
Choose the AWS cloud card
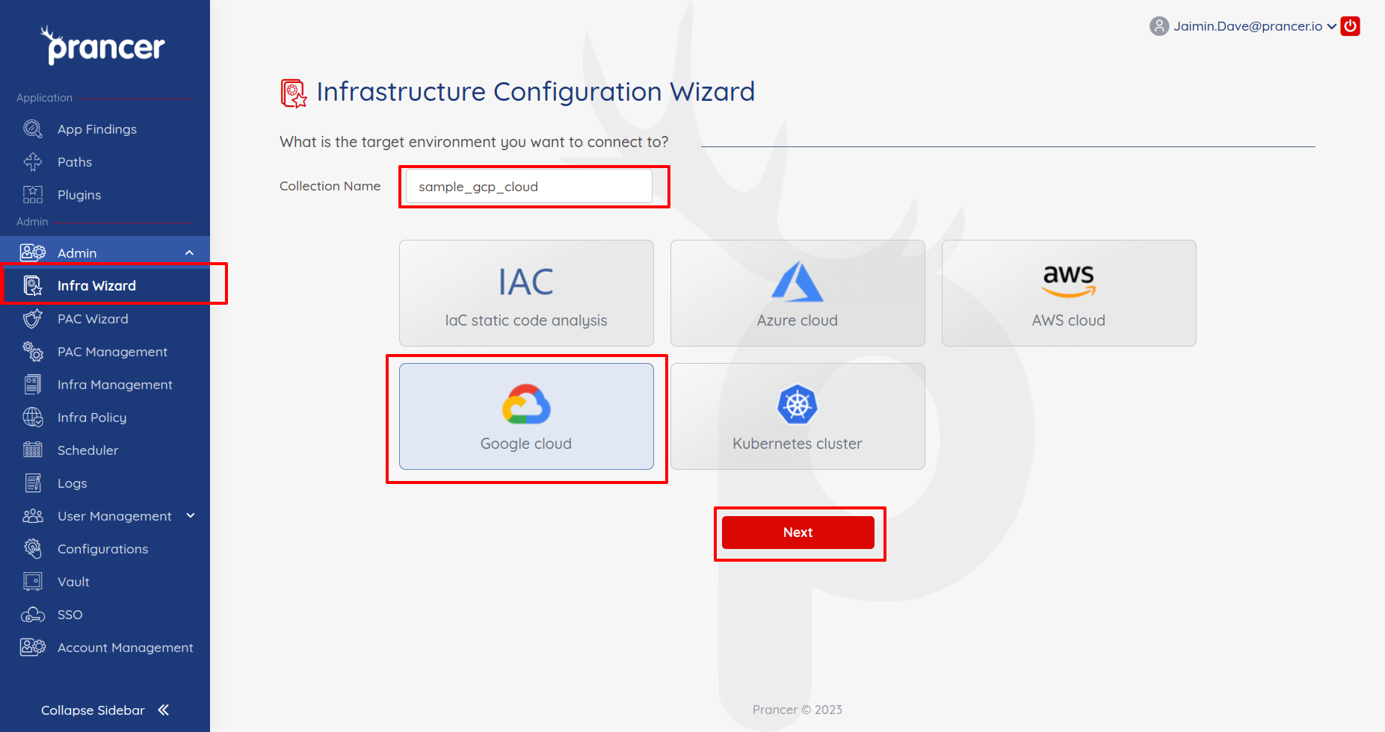click(1069, 293)
